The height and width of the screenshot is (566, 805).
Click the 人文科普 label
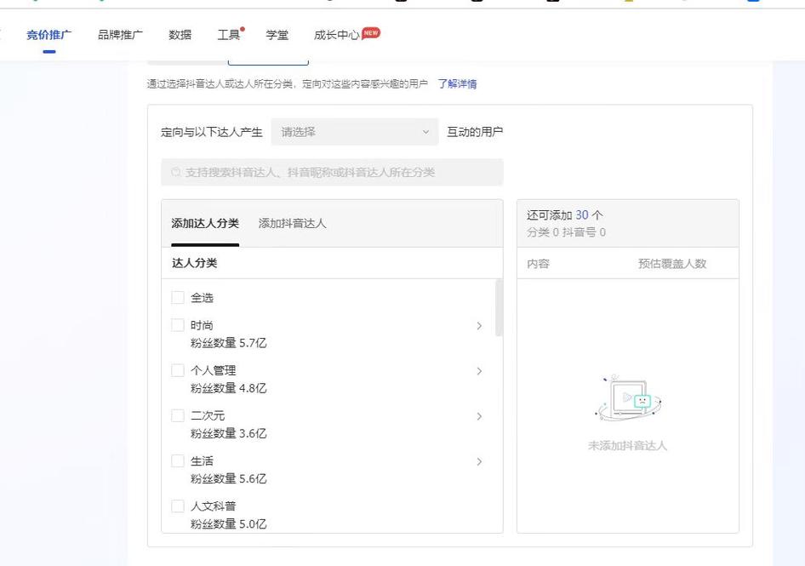point(213,506)
